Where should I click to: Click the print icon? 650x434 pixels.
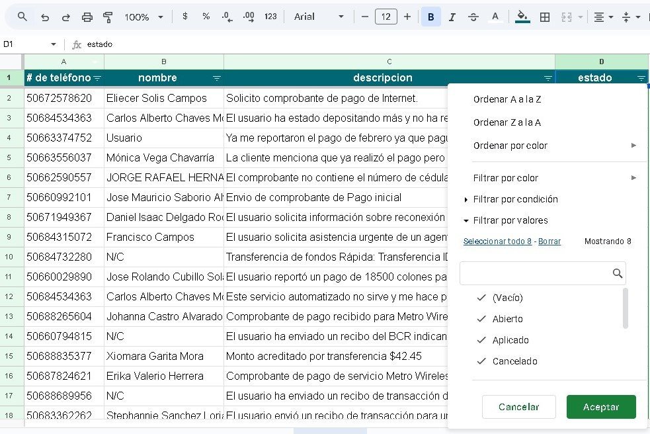(x=87, y=17)
